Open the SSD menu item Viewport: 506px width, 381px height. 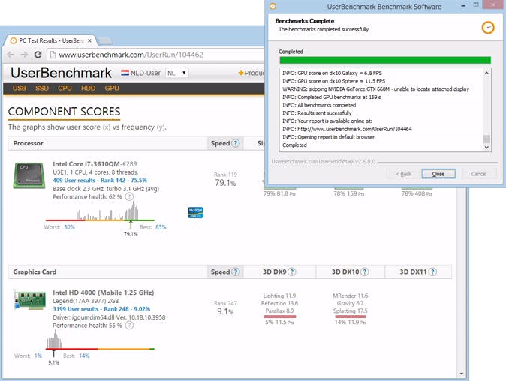tap(42, 88)
